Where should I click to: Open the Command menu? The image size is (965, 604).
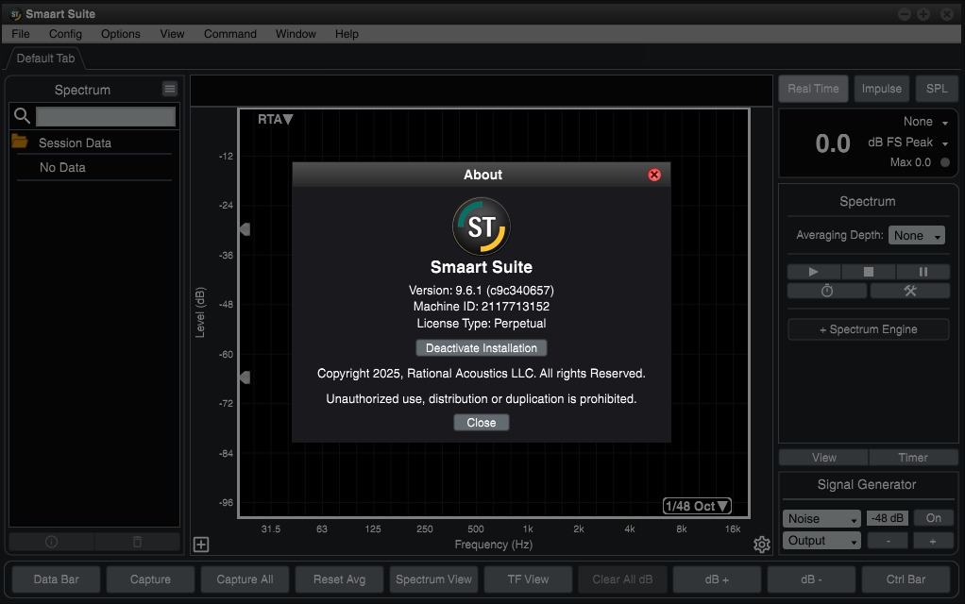tap(229, 33)
